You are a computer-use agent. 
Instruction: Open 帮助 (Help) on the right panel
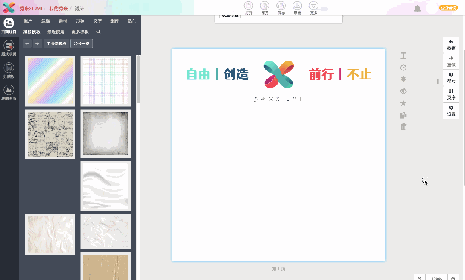(451, 78)
